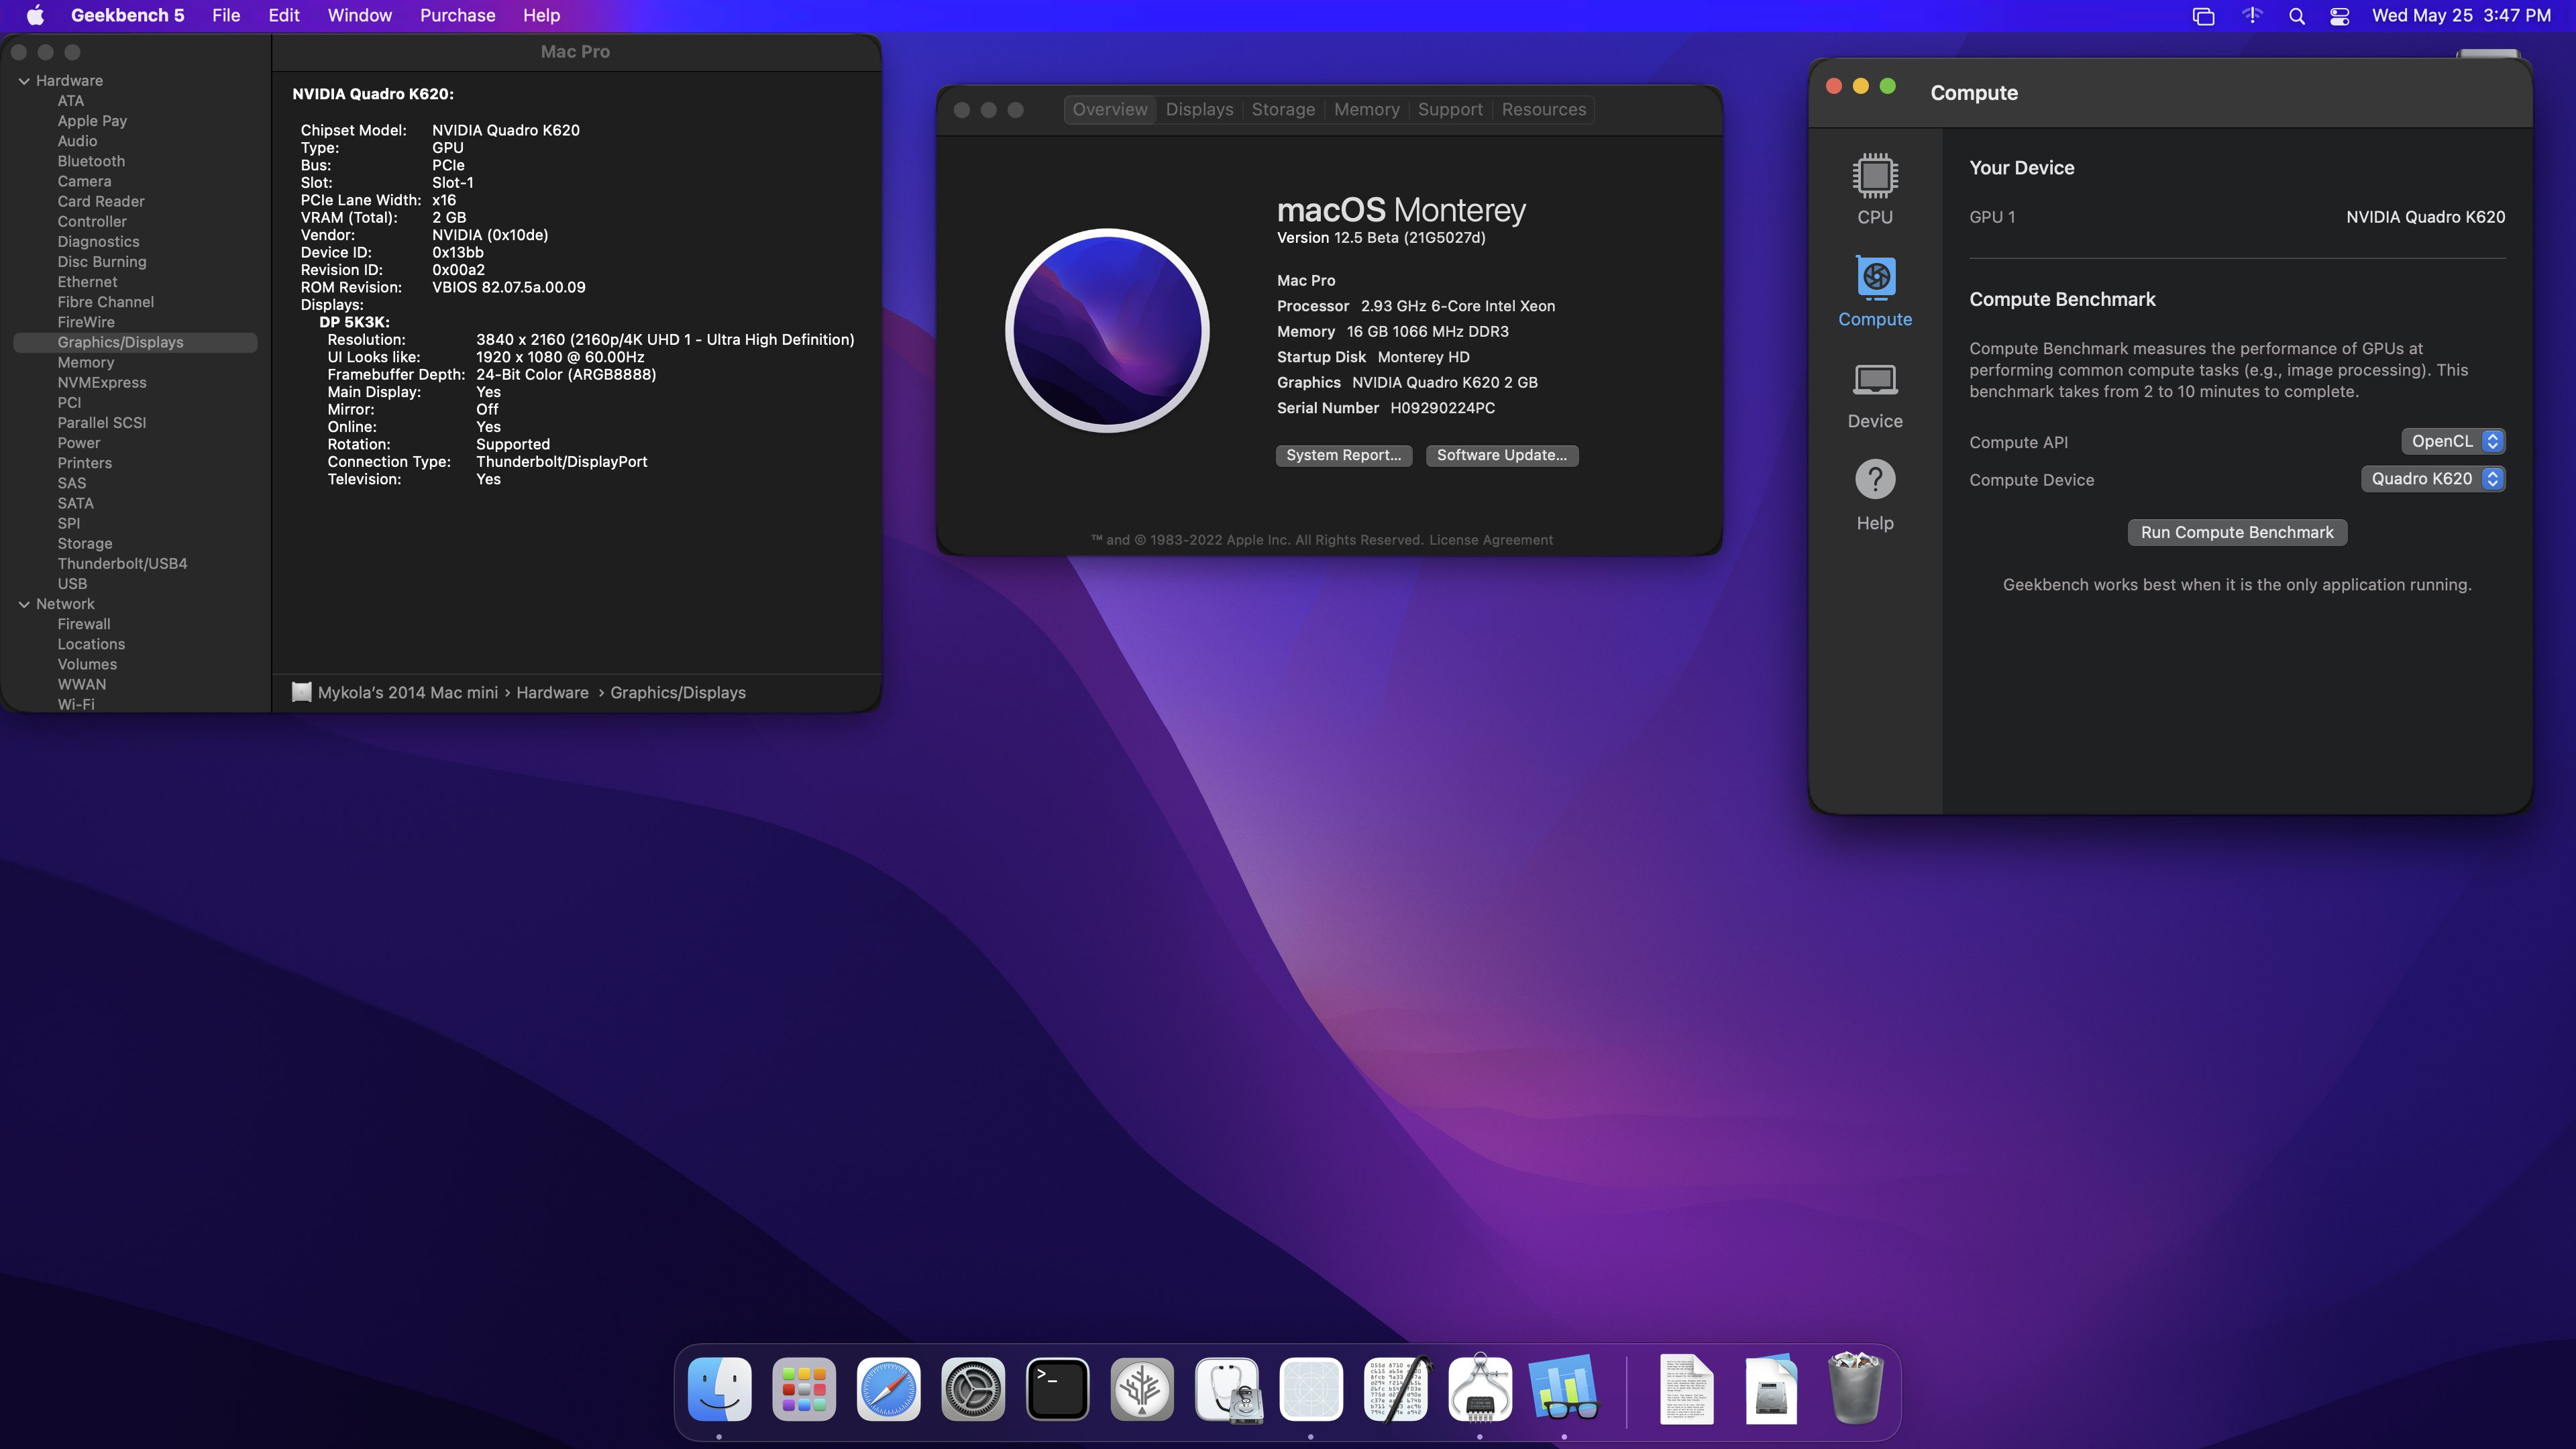This screenshot has width=2576, height=1449.
Task: Close the Geekbench Compute window
Action: point(1833,86)
